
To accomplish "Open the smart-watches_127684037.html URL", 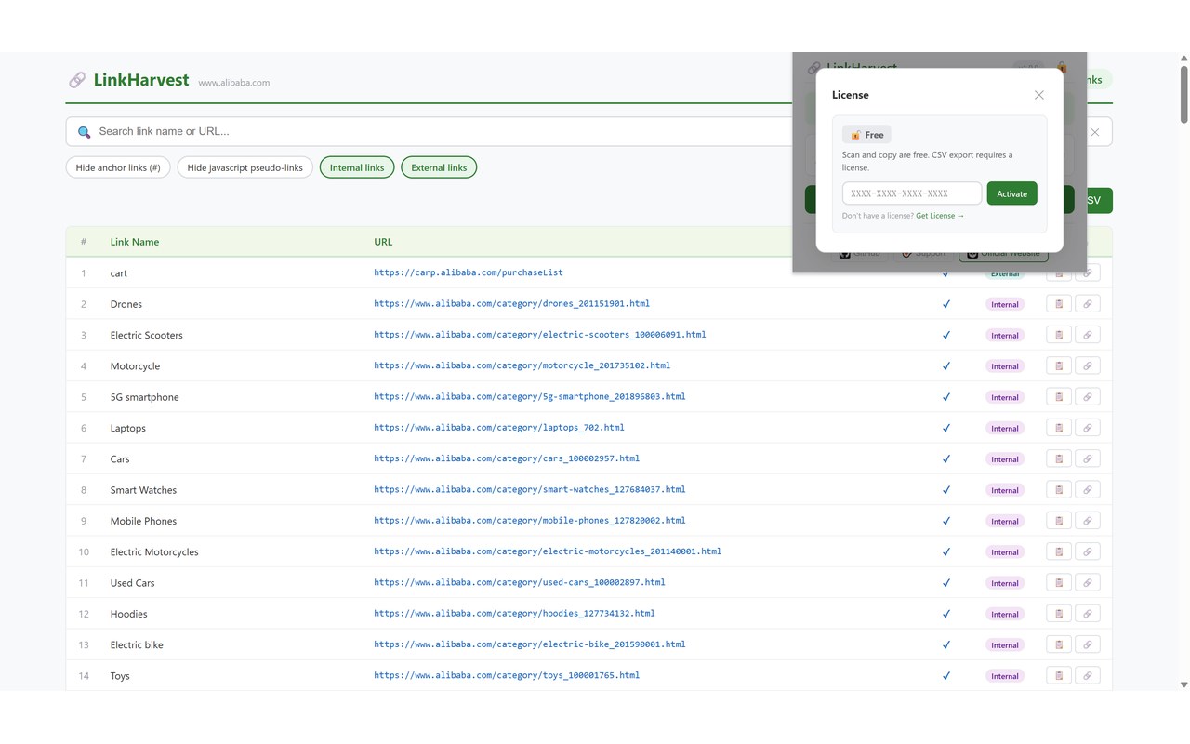I will coord(530,489).
